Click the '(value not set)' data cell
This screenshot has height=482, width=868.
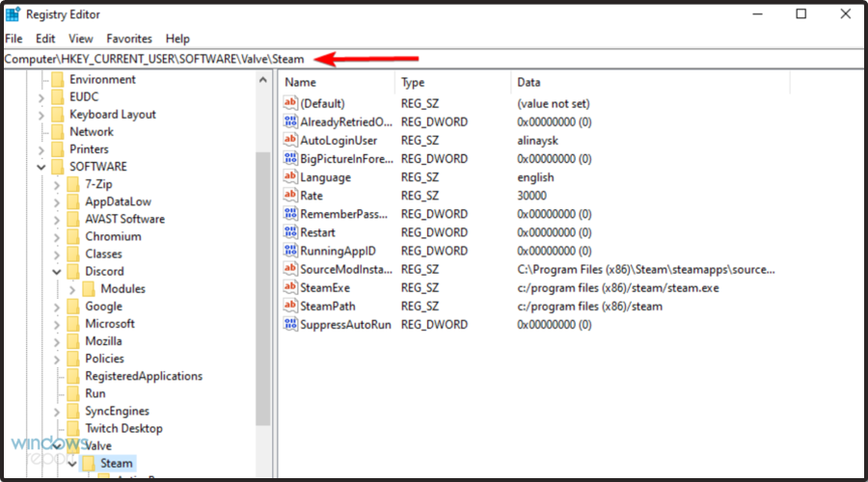pos(553,104)
